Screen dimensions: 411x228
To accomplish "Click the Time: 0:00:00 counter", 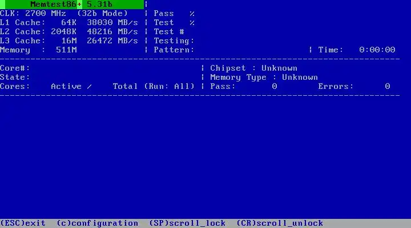I will click(x=357, y=50).
